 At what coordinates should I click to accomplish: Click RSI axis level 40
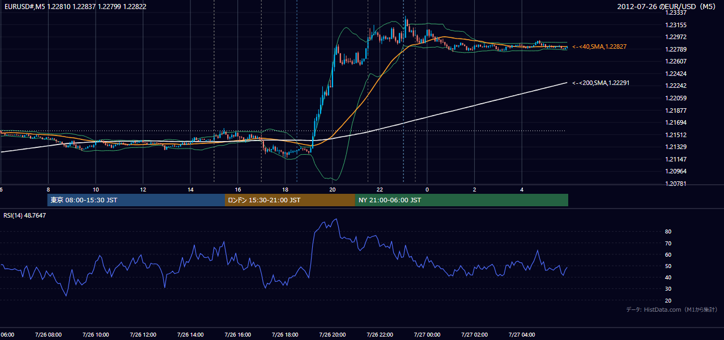click(x=668, y=277)
